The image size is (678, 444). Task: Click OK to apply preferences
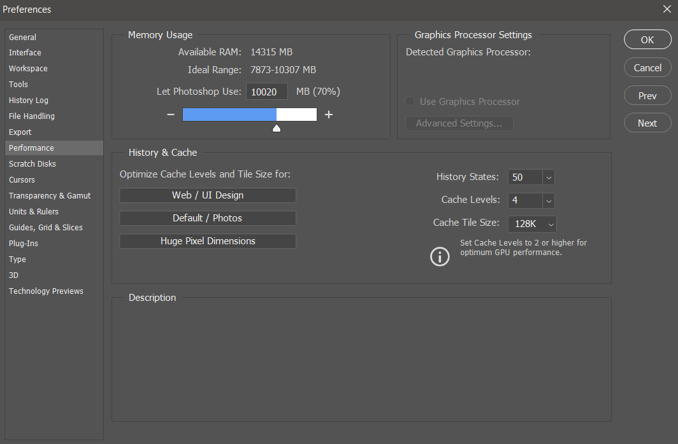click(647, 39)
